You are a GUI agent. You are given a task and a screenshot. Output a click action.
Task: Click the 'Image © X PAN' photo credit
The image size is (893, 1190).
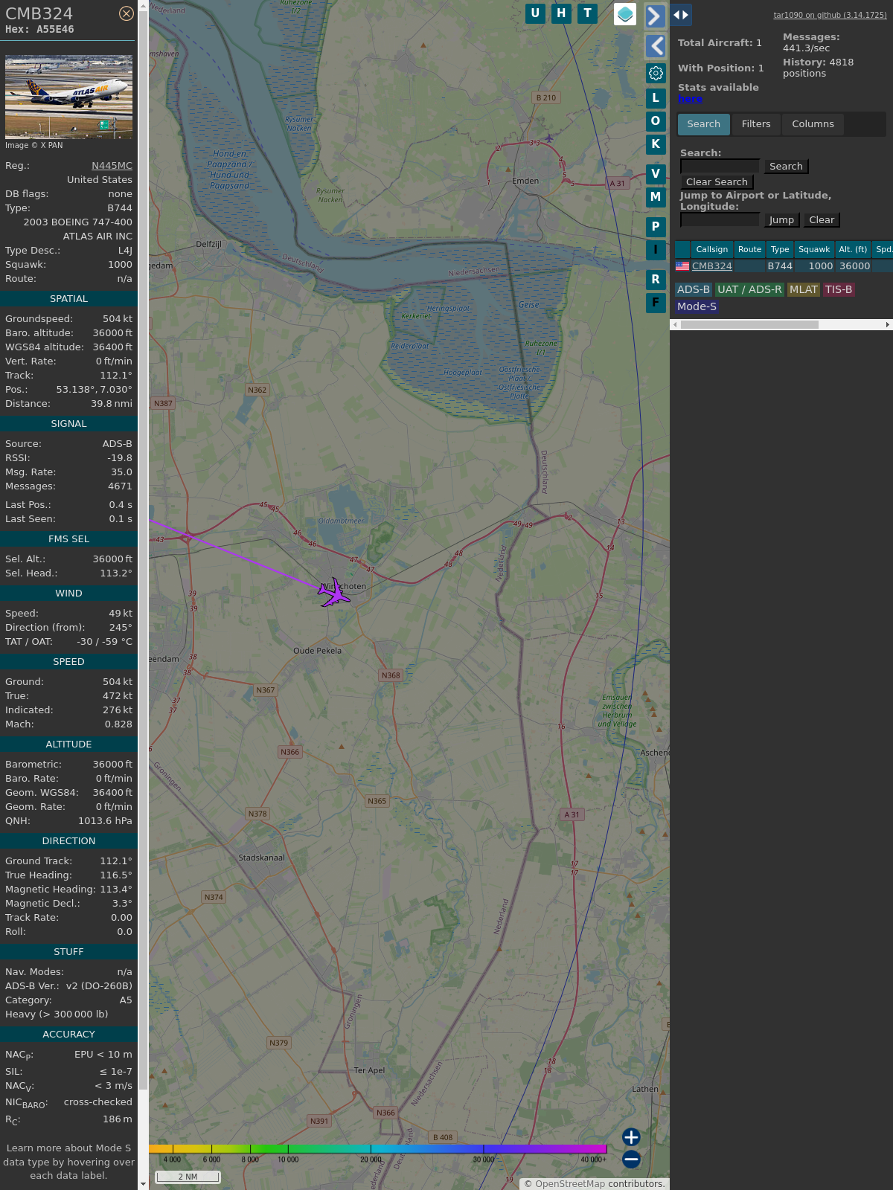(x=34, y=146)
